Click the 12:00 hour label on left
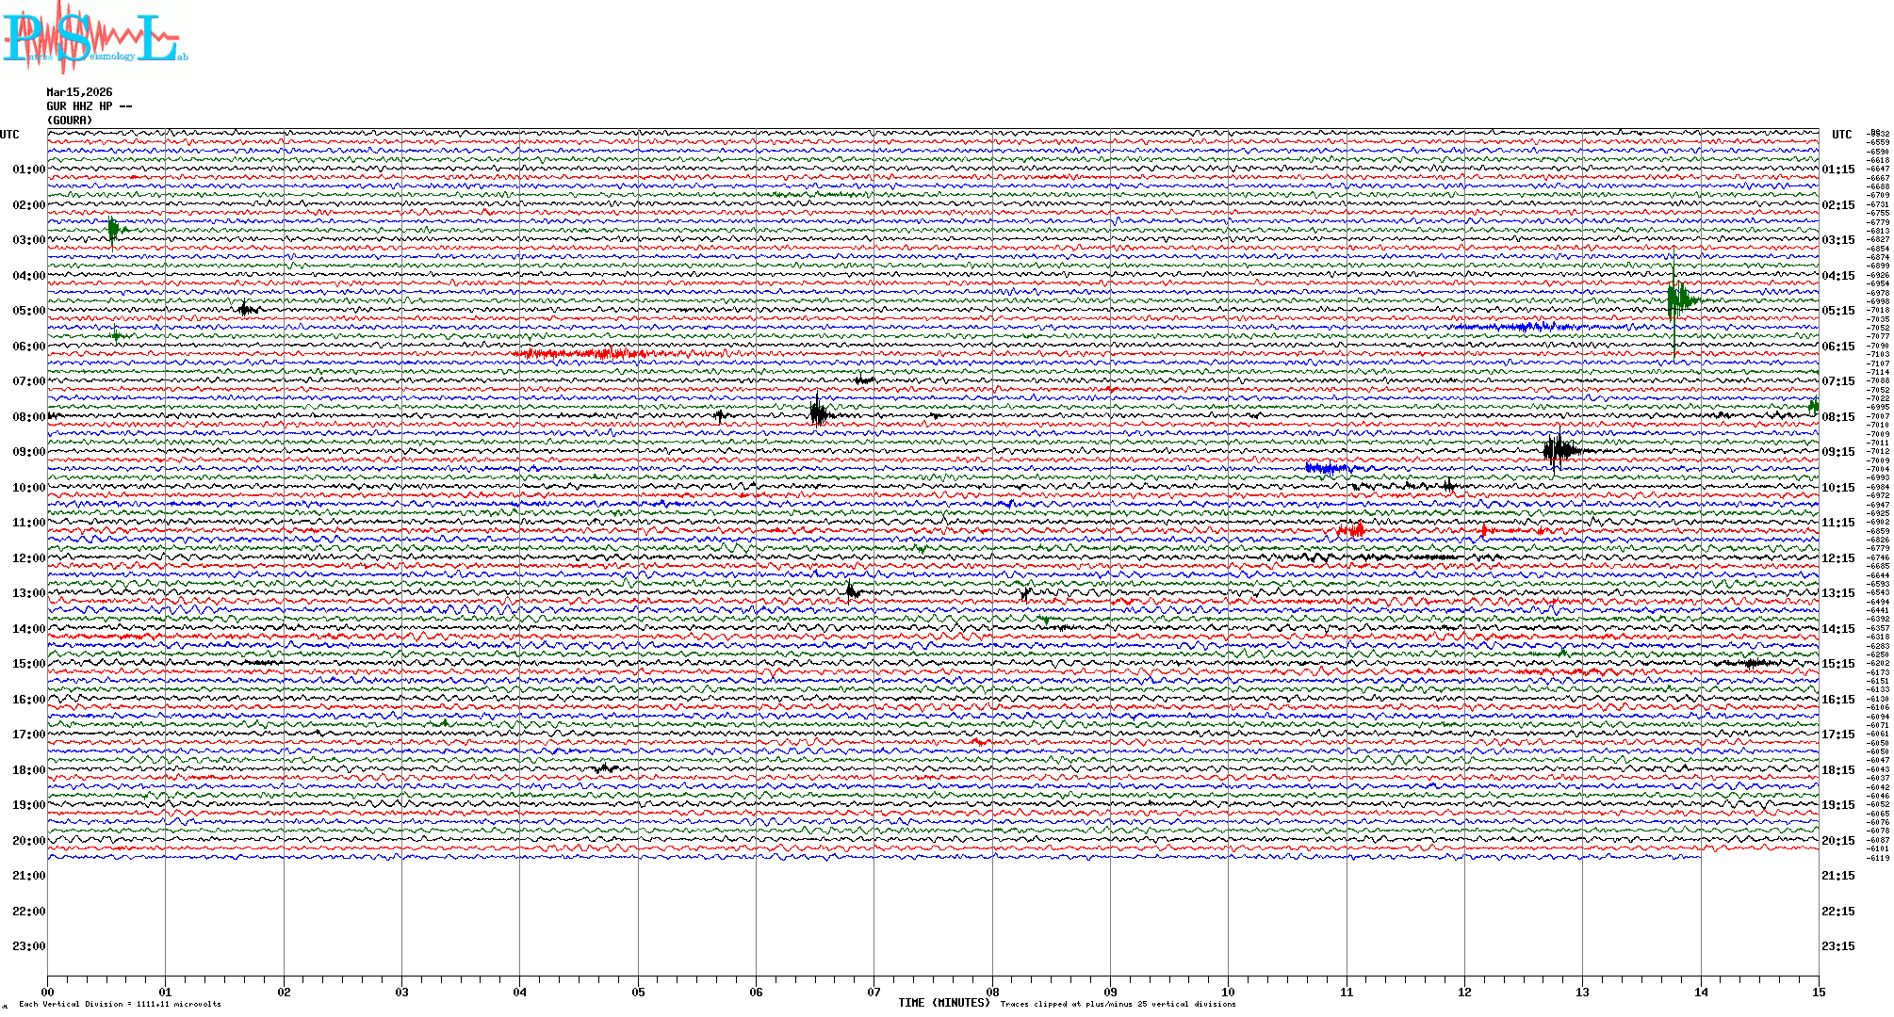This screenshot has width=1894, height=1017. coord(28,558)
